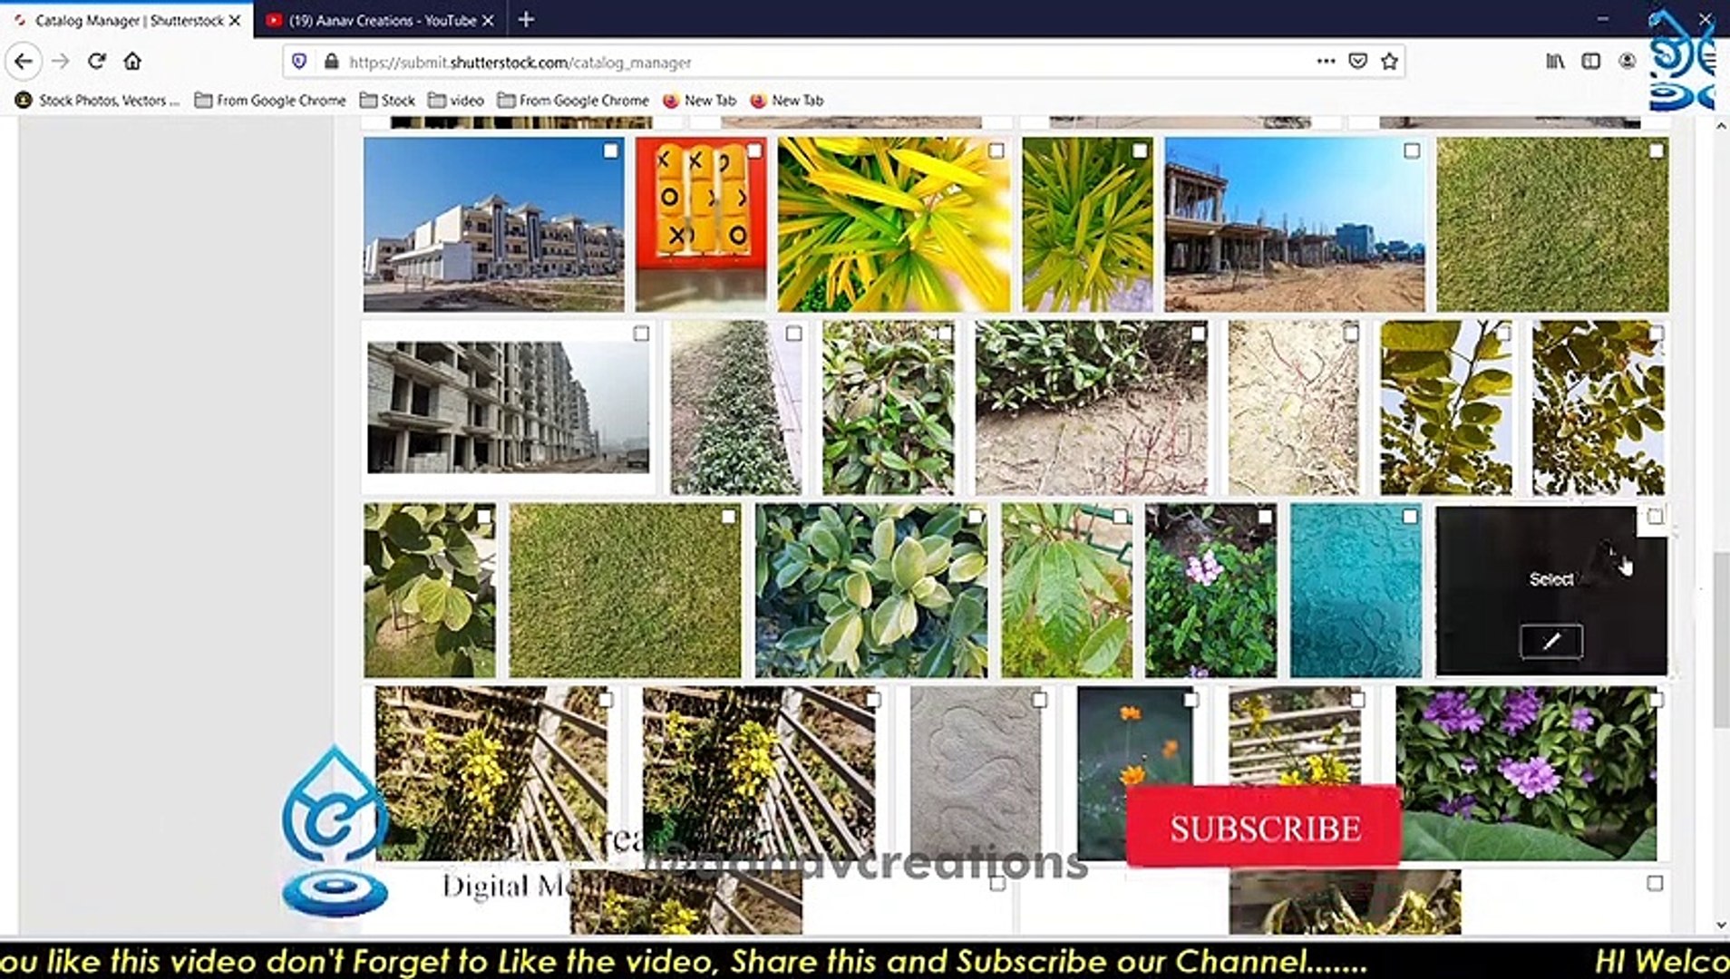
Task: Click the browser forward arrow
Action: tap(61, 62)
